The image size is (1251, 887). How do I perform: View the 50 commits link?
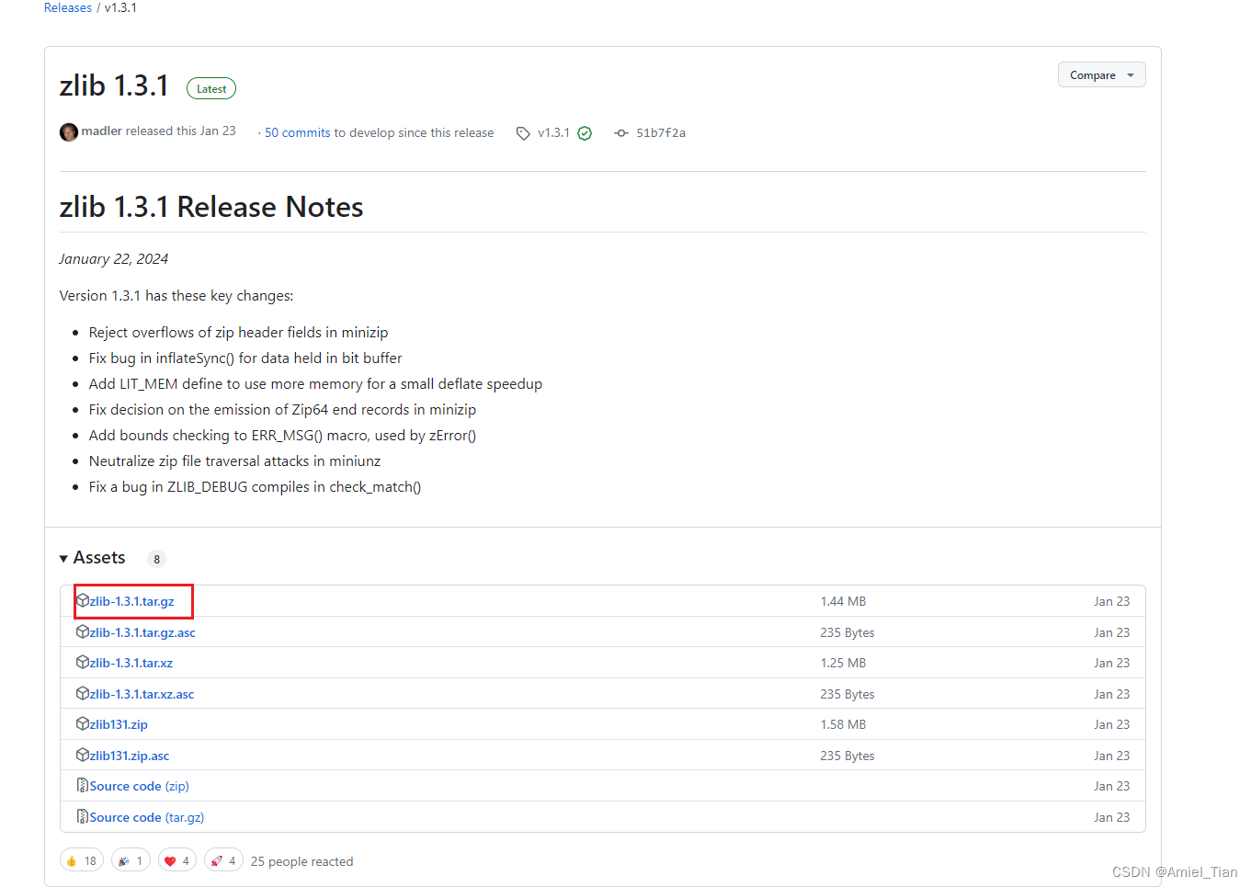pos(298,132)
